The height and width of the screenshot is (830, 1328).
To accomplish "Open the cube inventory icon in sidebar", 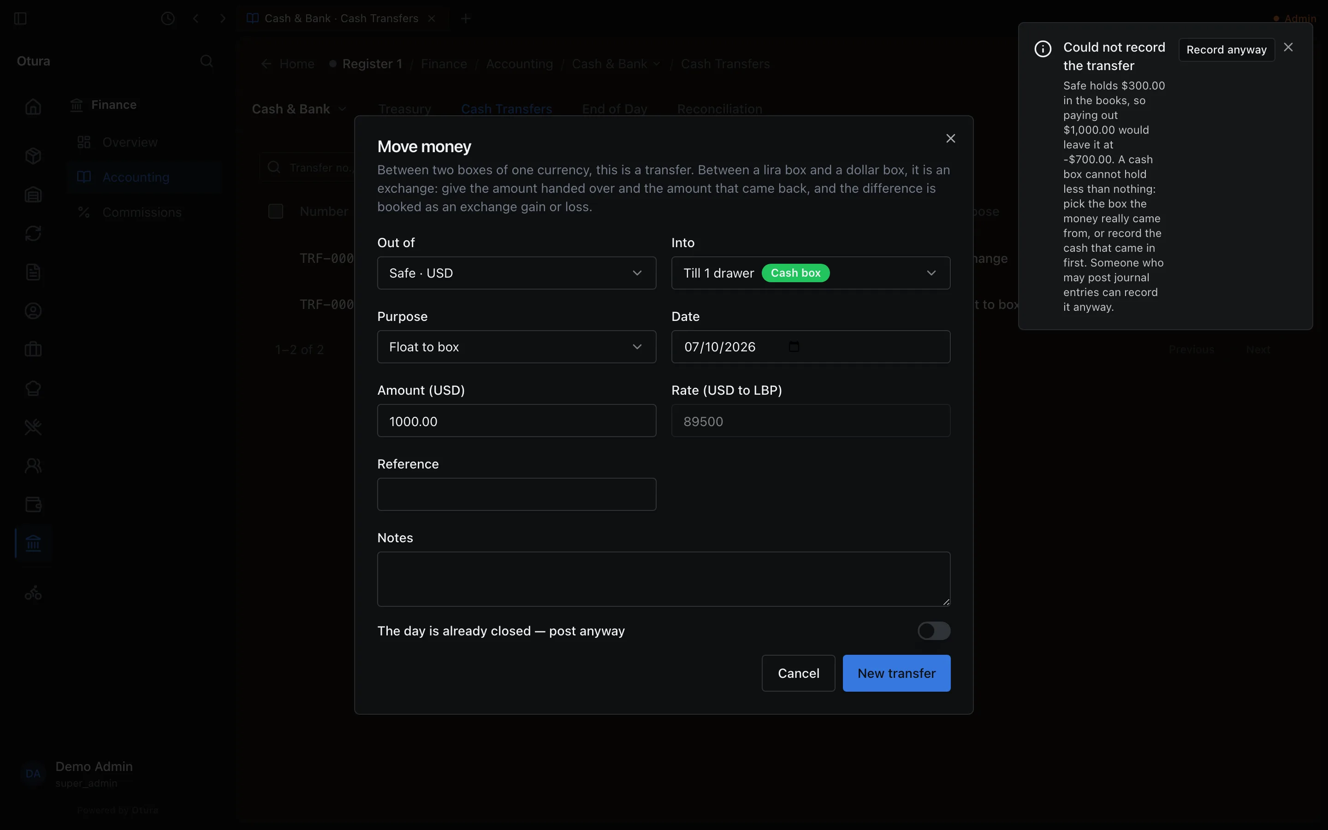I will point(34,156).
